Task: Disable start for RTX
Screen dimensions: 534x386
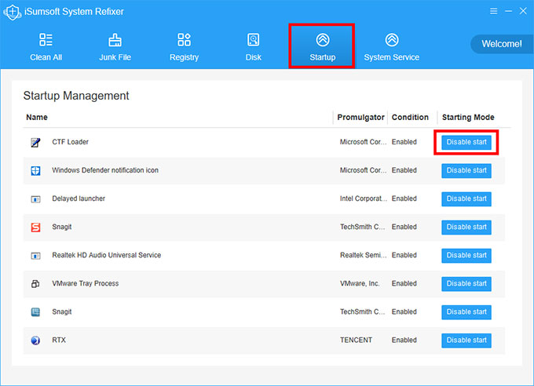Action: click(x=466, y=340)
